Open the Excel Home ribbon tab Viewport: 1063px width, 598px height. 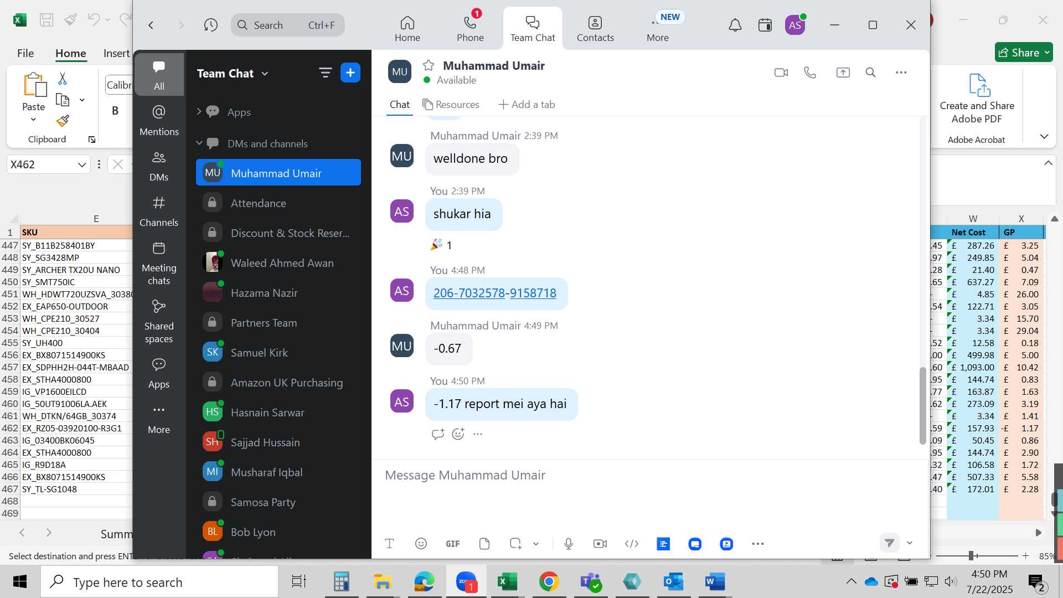[x=70, y=53]
